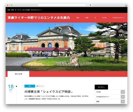Click the macOS yellow minimize button
The width and height of the screenshot is (133, 112).
[x=10, y=5]
